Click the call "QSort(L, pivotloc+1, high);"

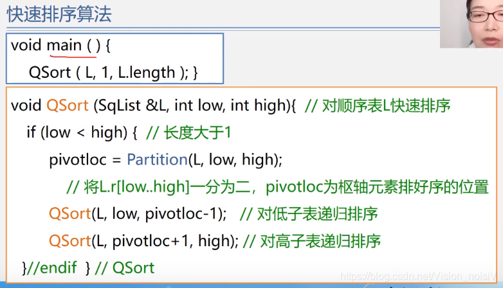(143, 240)
